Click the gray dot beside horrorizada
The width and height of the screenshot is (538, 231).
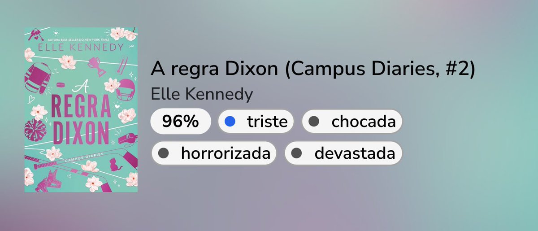click(x=164, y=153)
